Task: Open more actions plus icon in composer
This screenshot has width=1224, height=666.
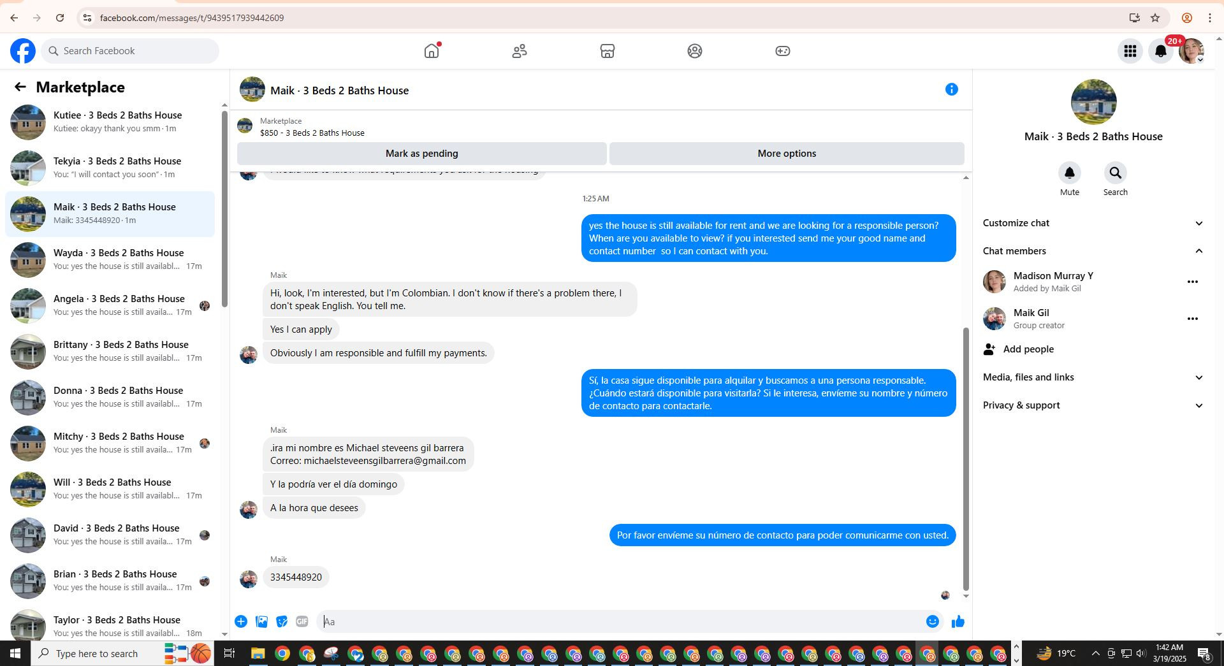Action: [241, 621]
